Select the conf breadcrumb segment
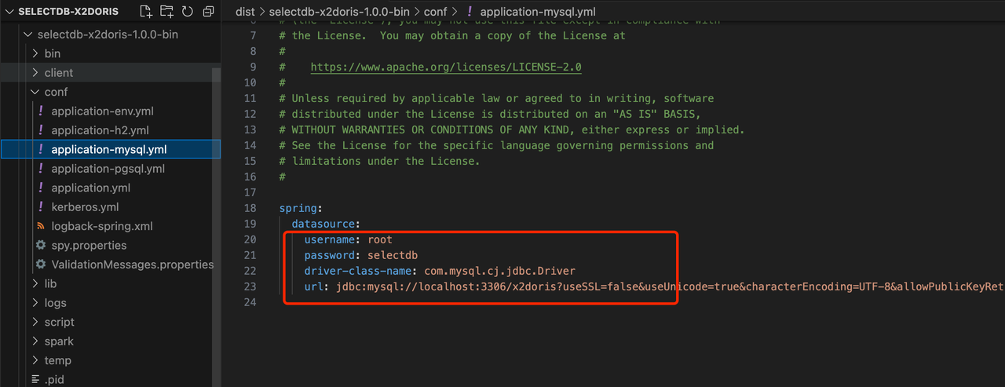This screenshot has height=387, width=1005. [x=436, y=12]
